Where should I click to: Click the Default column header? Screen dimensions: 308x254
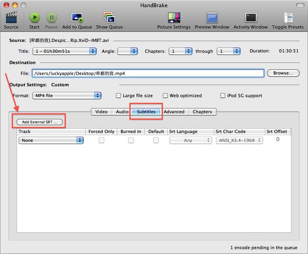point(156,131)
